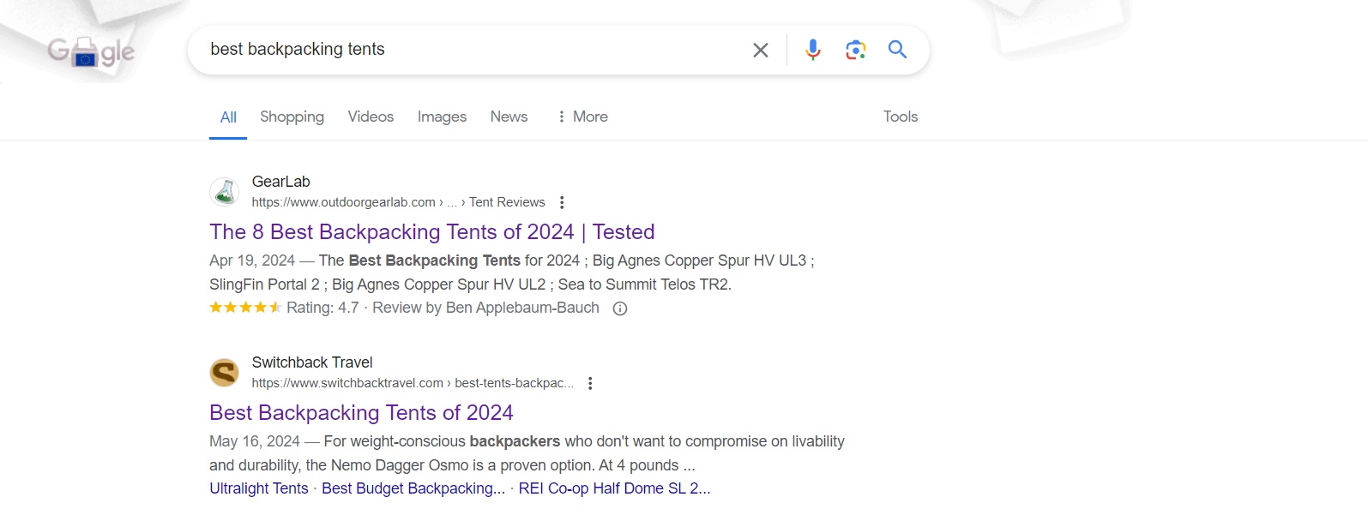This screenshot has height=521, width=1368.
Task: Click inside the search box with 'best backpacking tents'
Action: 472,50
